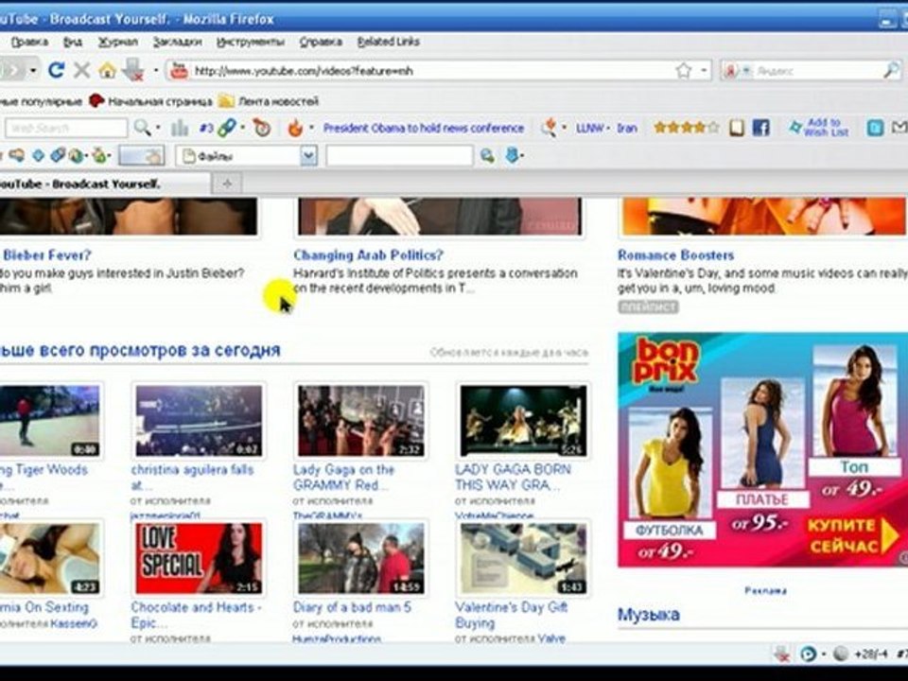Open a new tab with plus button
Image resolution: width=908 pixels, height=681 pixels.
point(227,183)
